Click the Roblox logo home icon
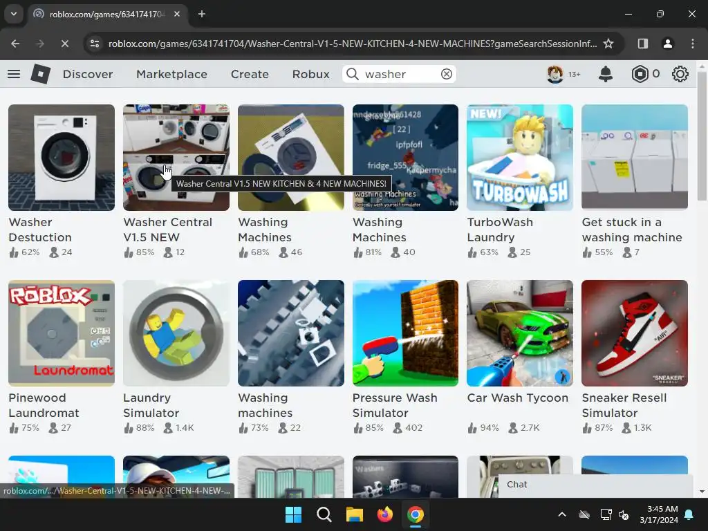This screenshot has height=531, width=708. tap(40, 74)
